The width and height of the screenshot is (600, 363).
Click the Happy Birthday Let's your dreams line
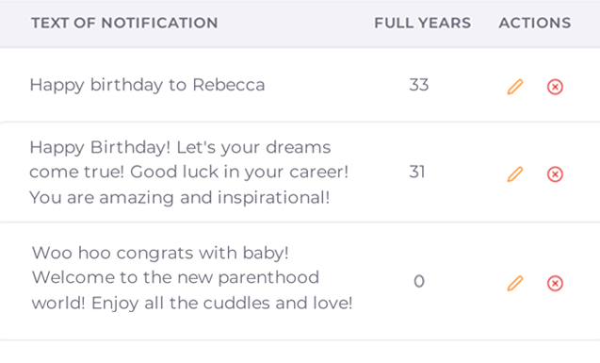(x=180, y=147)
